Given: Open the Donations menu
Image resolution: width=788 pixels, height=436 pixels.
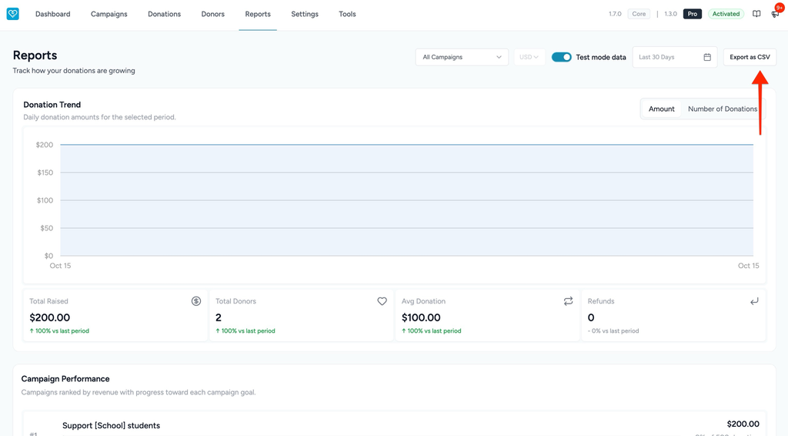Looking at the screenshot, I should (165, 14).
